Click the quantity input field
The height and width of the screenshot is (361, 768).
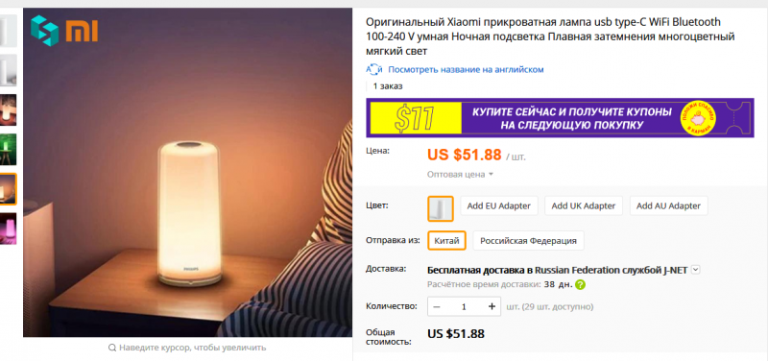click(464, 306)
